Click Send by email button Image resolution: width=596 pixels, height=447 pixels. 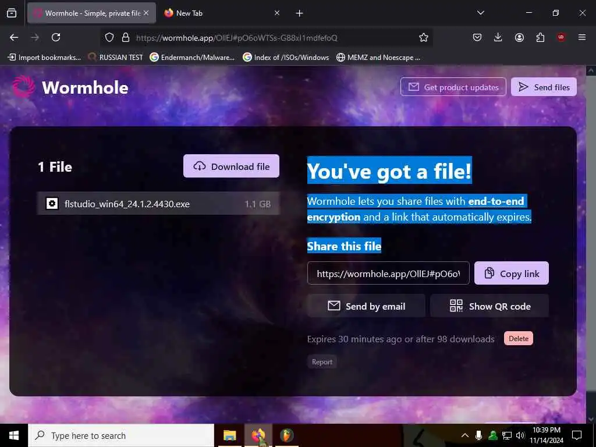(x=367, y=306)
